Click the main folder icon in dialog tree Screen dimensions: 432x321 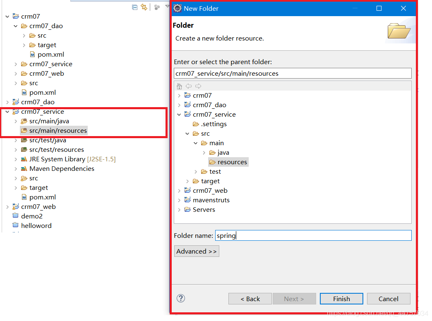(204, 143)
